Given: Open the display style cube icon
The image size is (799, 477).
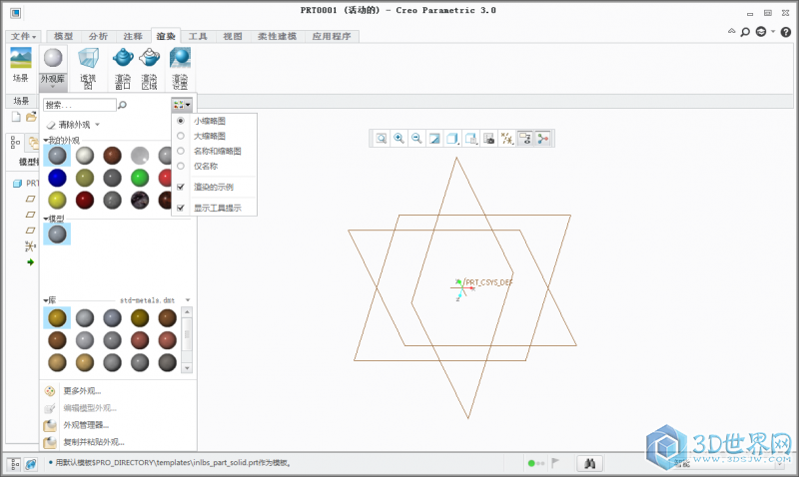Looking at the screenshot, I should pyautogui.click(x=452, y=139).
